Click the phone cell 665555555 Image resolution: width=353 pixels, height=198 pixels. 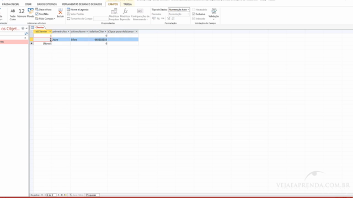pyautogui.click(x=98, y=40)
